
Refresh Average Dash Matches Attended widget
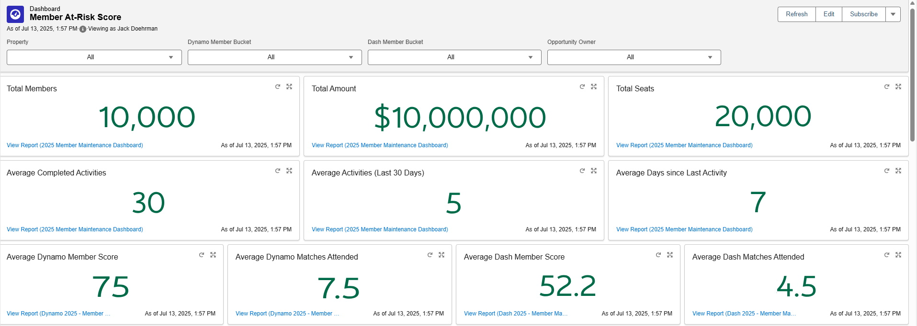coord(887,255)
